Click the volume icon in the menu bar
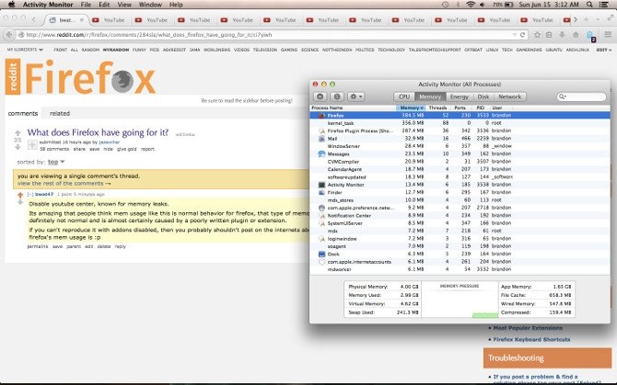Image resolution: width=617 pixels, height=385 pixels. tap(482, 5)
